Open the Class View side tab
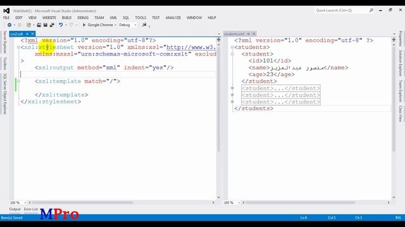Screen dimensions: 405x227 click(401, 113)
